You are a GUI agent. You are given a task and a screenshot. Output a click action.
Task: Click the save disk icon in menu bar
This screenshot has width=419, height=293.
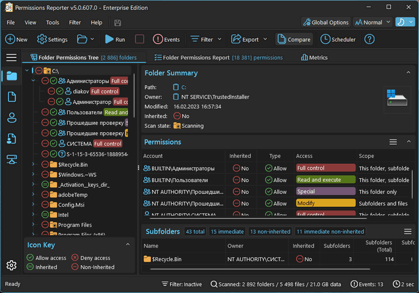point(117,23)
